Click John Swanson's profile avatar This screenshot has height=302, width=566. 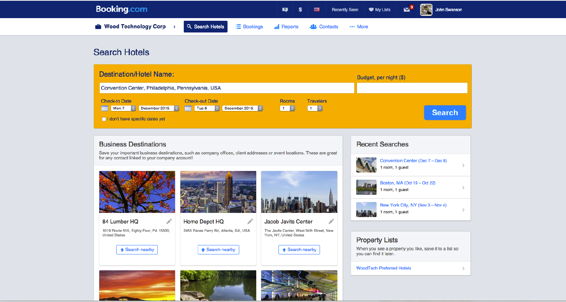click(426, 10)
